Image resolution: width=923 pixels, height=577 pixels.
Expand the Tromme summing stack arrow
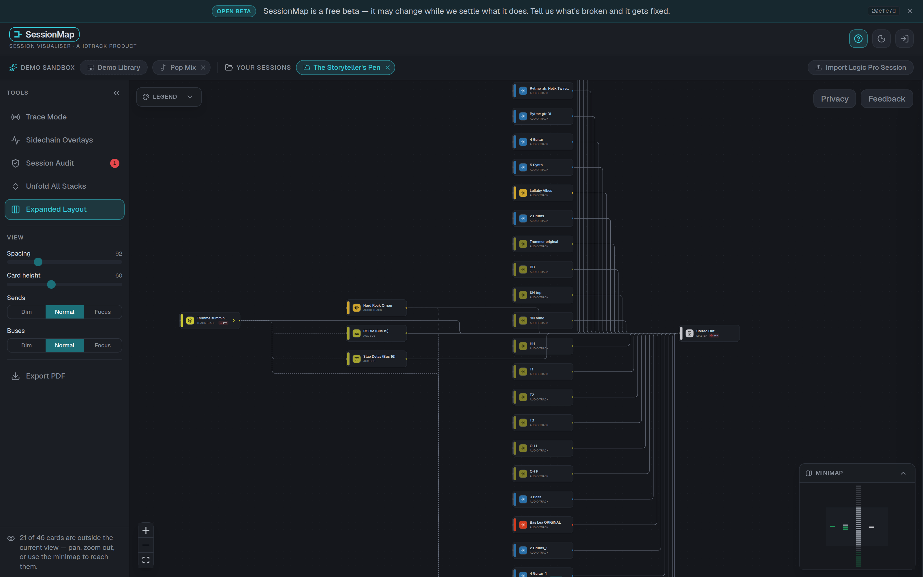tap(234, 321)
